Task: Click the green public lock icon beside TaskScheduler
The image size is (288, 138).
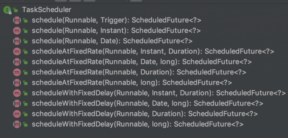Action: [16, 10]
